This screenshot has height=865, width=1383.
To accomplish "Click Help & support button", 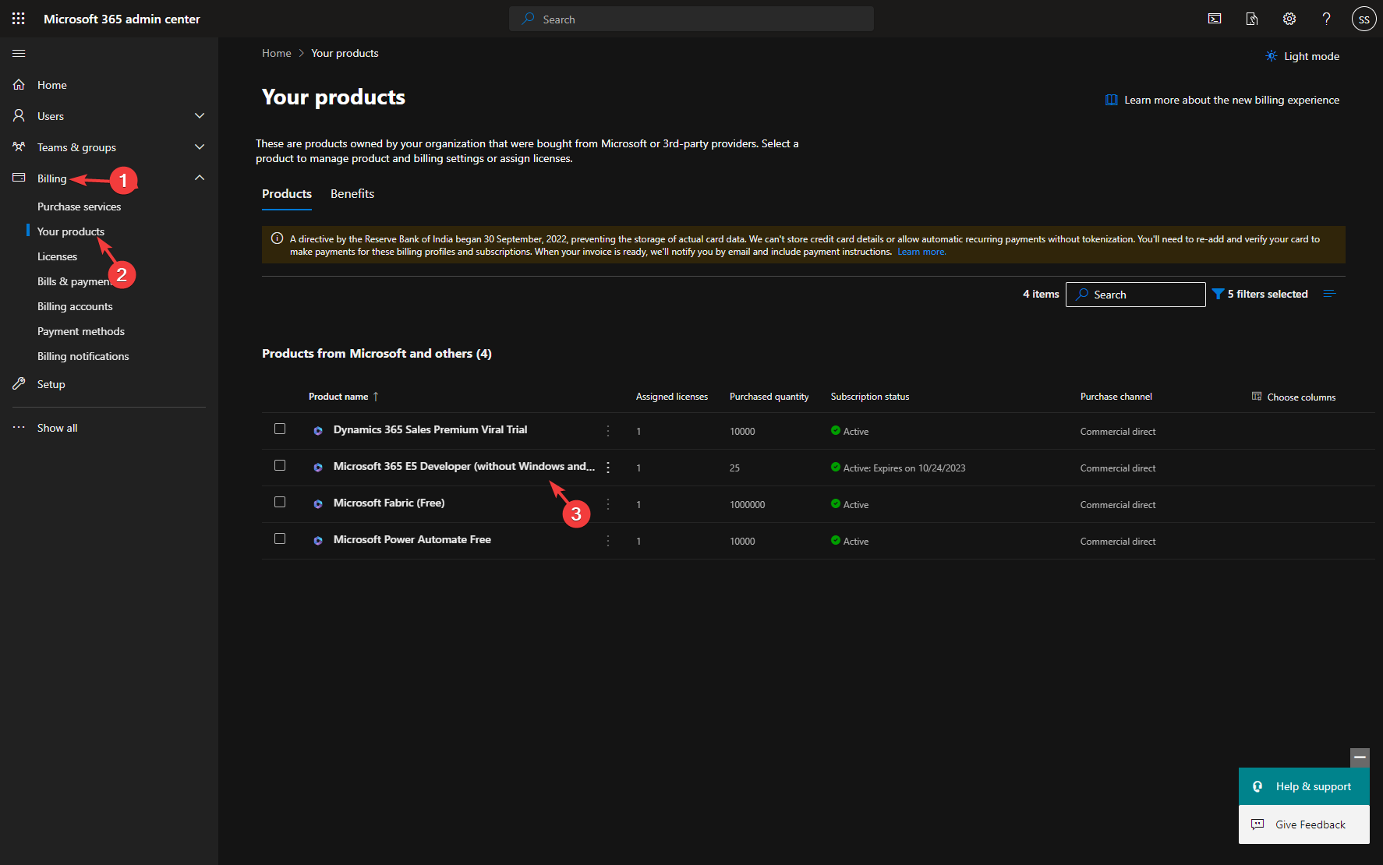I will point(1304,786).
